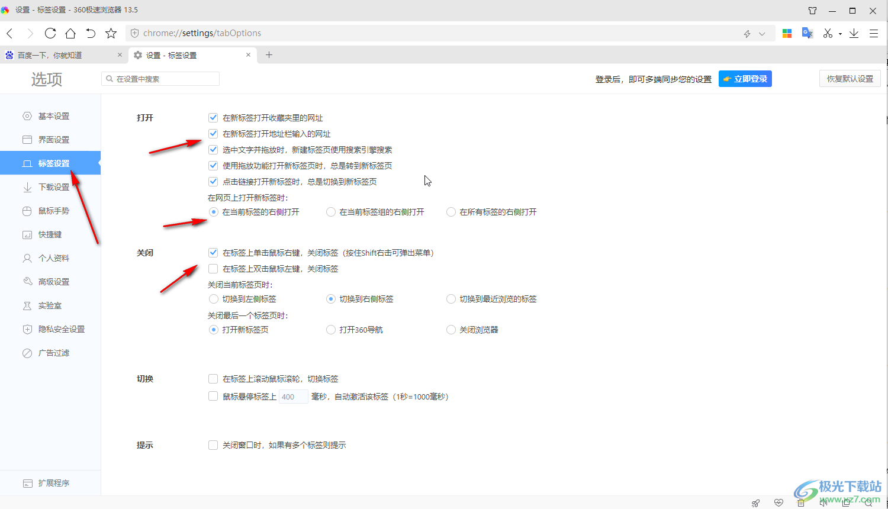Image resolution: width=888 pixels, height=509 pixels.
Task: Enable 在标签上双击鼠标左键，关闭标签 checkbox
Action: (x=213, y=269)
